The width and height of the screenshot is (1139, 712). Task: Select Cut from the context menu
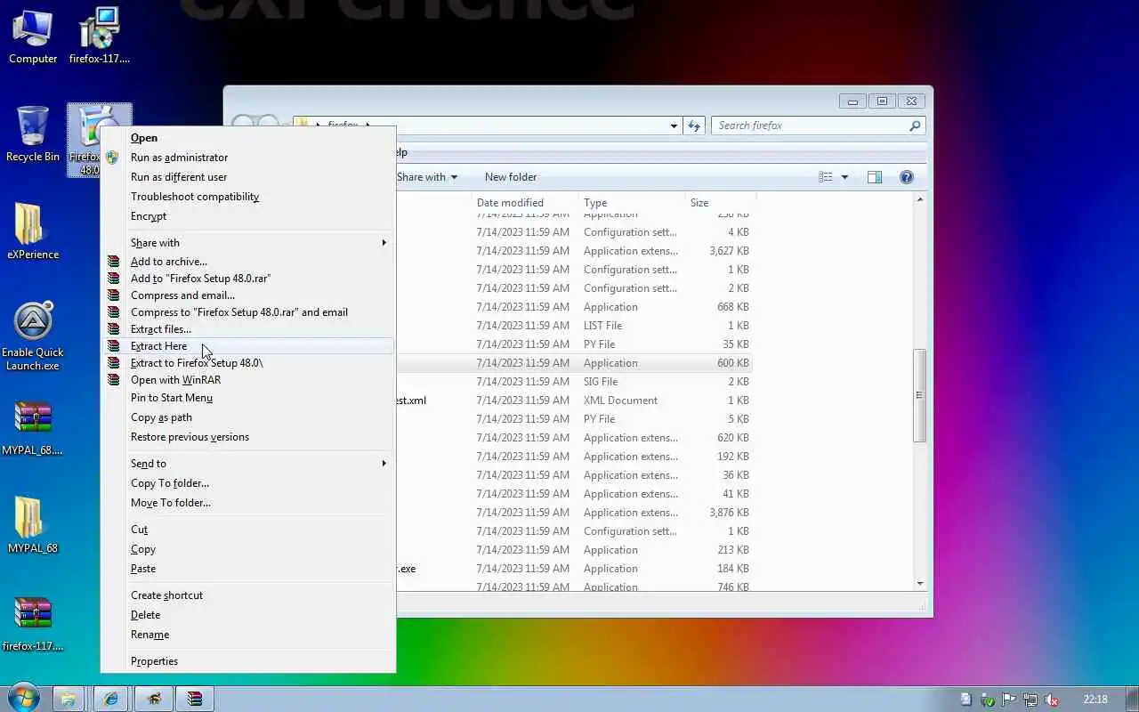point(248,530)
